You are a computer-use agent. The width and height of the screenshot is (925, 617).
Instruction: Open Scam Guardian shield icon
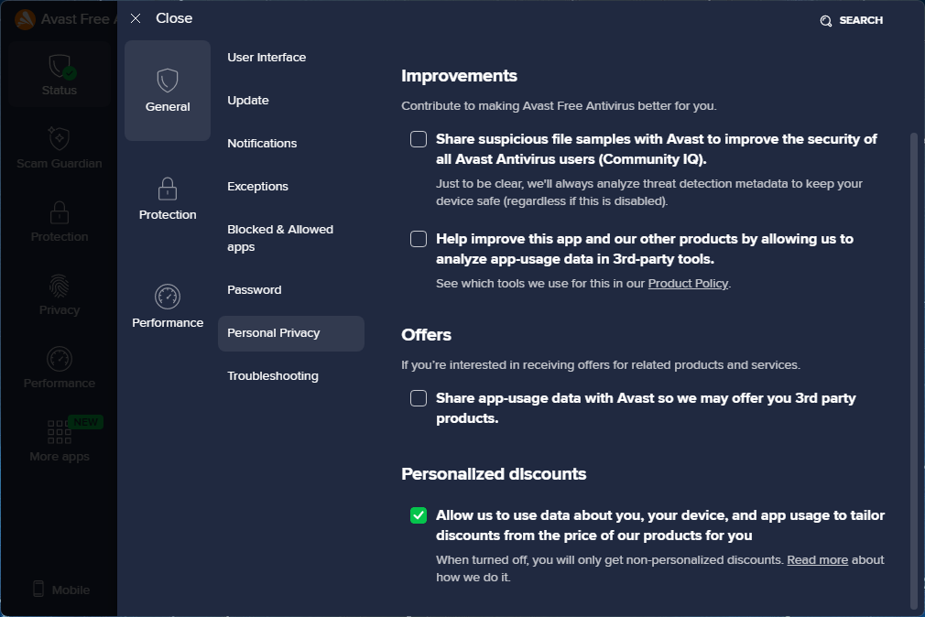coord(59,138)
